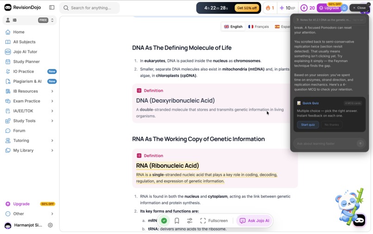Open All Subjects from the sidebar

30,42
